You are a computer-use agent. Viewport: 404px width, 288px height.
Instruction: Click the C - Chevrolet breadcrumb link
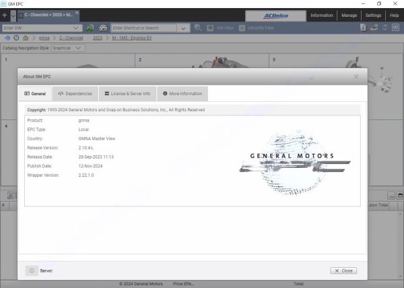(71, 38)
